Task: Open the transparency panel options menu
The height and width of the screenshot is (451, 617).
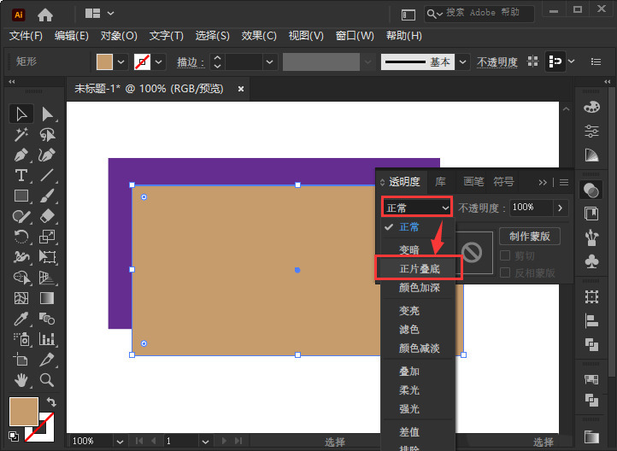Action: (x=564, y=182)
